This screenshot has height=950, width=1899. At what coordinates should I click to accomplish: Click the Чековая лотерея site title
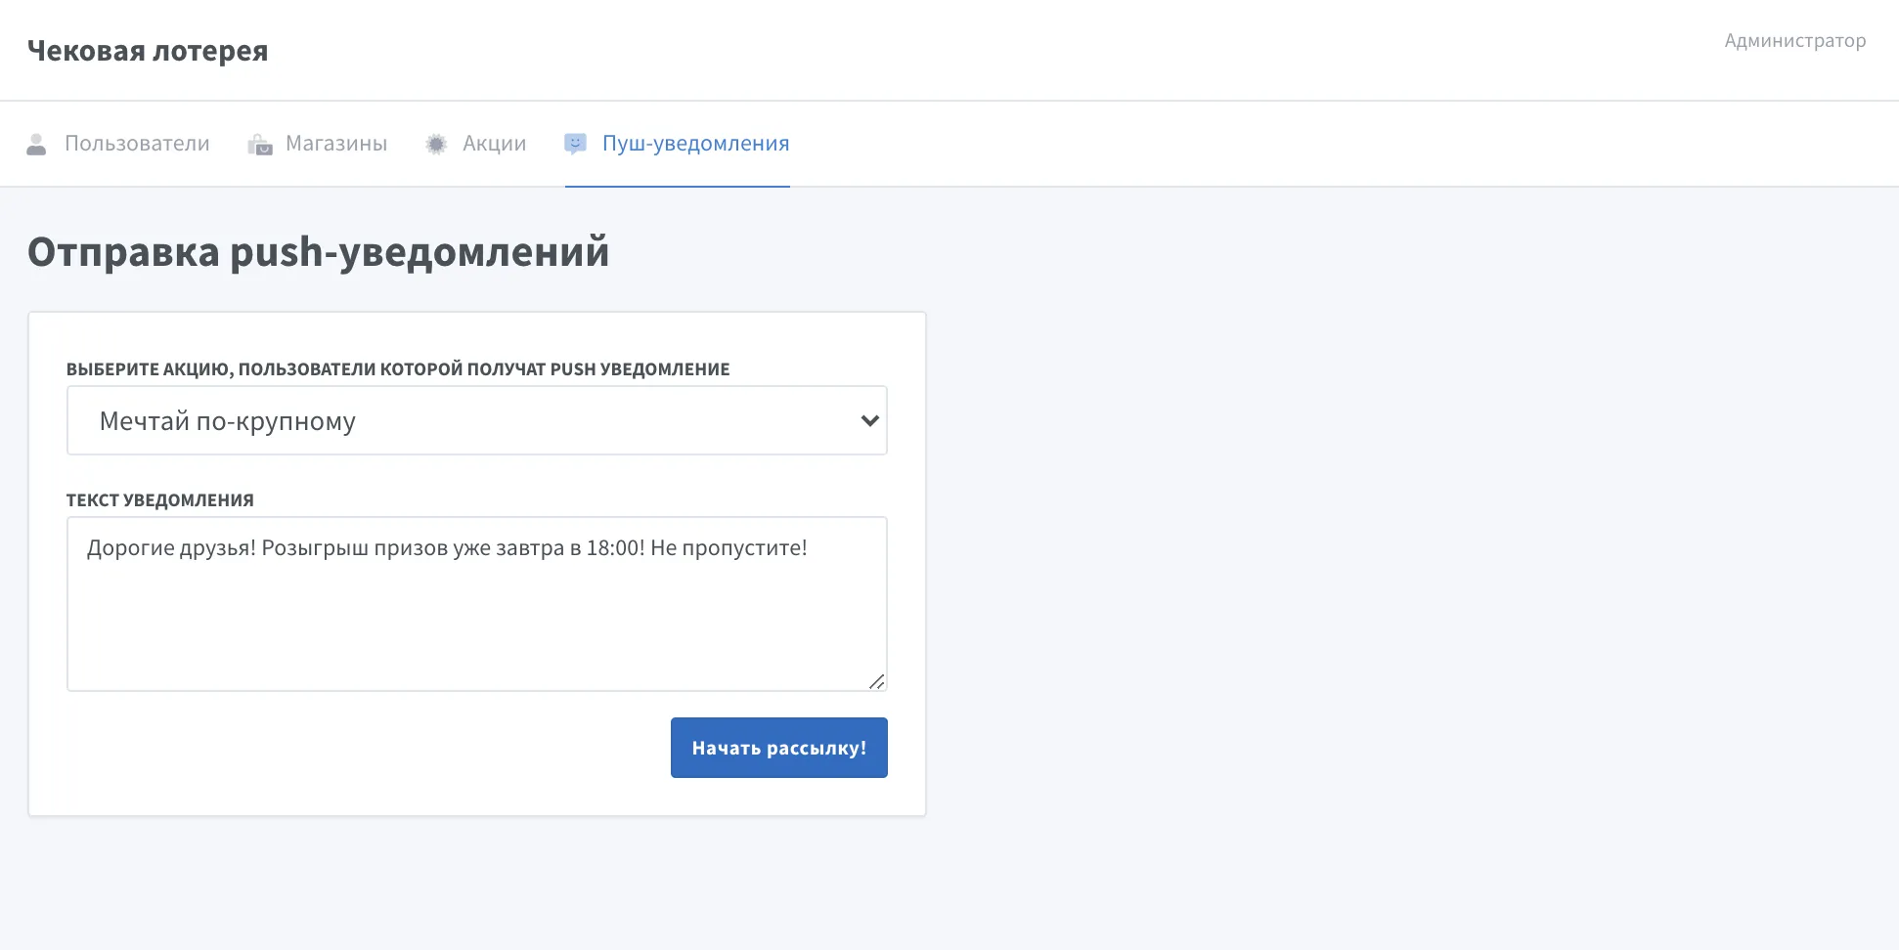click(148, 51)
